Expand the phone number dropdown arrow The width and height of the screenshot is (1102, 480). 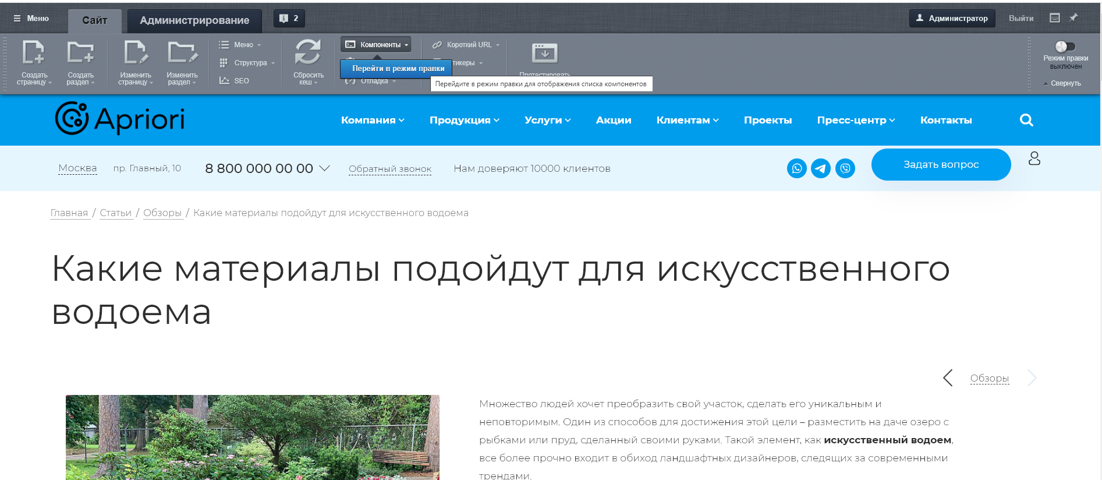pyautogui.click(x=325, y=168)
